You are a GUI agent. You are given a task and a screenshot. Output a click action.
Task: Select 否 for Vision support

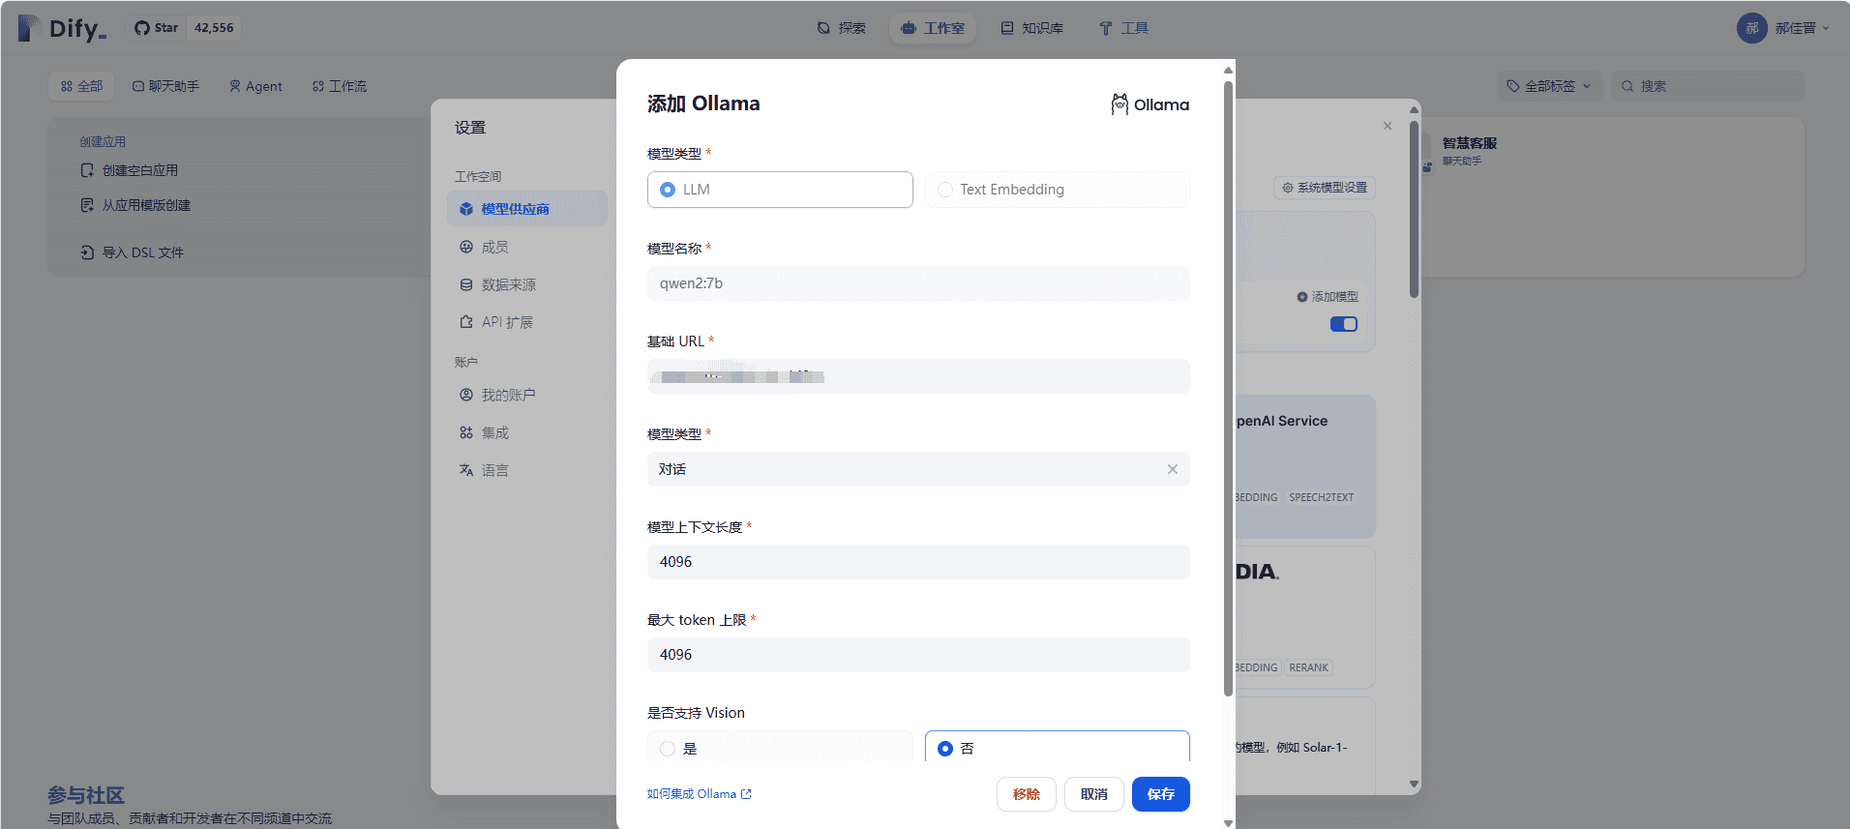point(1057,747)
